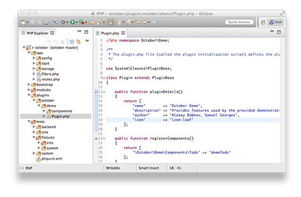Viewport: 301px width, 197px height.
Task: Expand the components folder arrow
Action: pos(44,111)
